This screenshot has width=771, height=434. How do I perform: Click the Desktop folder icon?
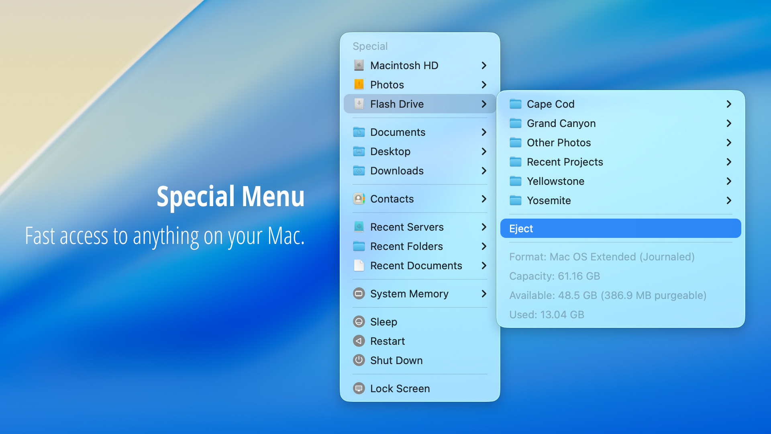(x=359, y=151)
